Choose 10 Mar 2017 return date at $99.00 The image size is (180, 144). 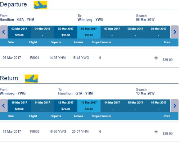[19, 106]
